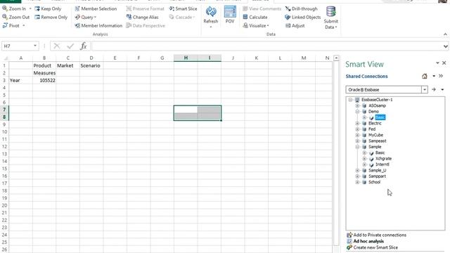This screenshot has height=253, width=450.
Task: Click the connect arrow beside Oracle Essbase
Action: click(x=434, y=89)
